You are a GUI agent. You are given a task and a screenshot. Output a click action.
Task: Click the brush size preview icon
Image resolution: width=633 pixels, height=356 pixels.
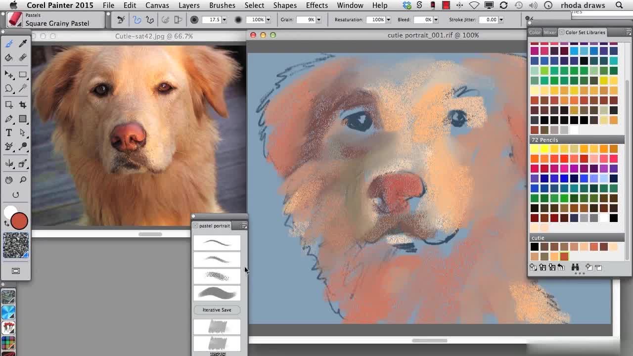pos(194,20)
